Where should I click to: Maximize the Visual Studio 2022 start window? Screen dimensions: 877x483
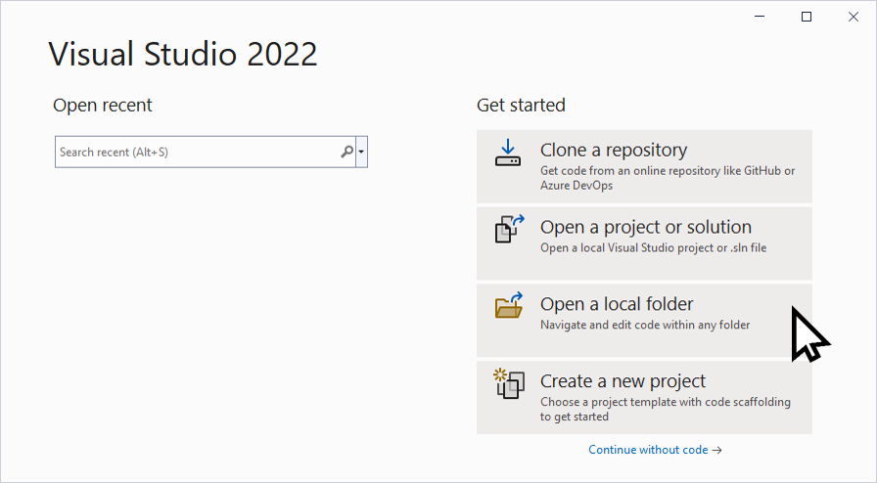tap(806, 17)
